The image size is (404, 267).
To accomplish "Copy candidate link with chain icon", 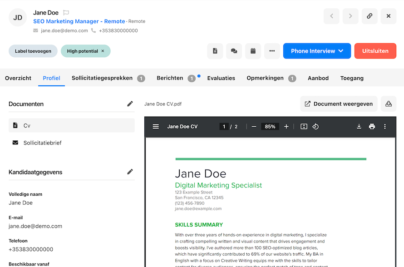I will click(370, 16).
